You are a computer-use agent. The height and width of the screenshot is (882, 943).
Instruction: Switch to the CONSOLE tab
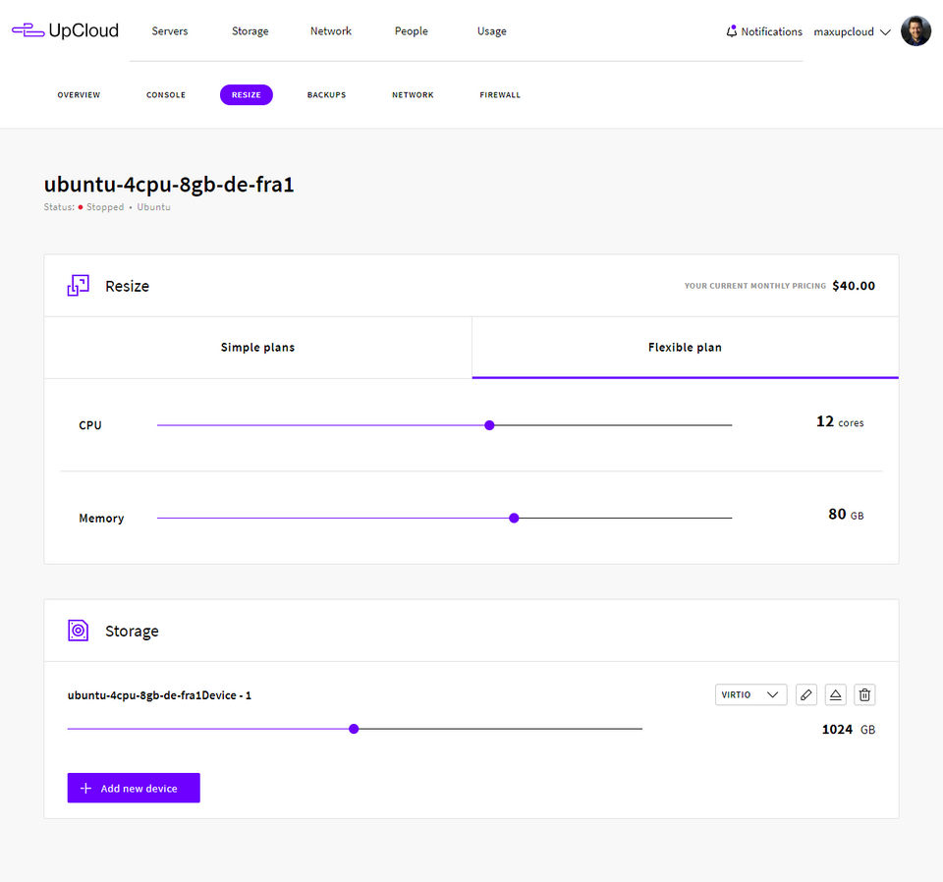[166, 95]
